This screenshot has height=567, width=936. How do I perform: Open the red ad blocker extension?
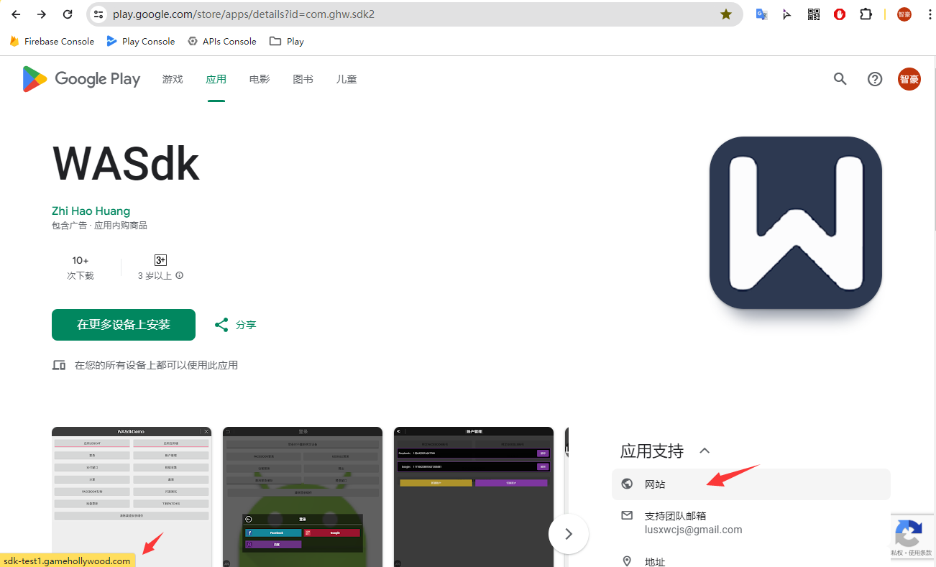(x=840, y=14)
